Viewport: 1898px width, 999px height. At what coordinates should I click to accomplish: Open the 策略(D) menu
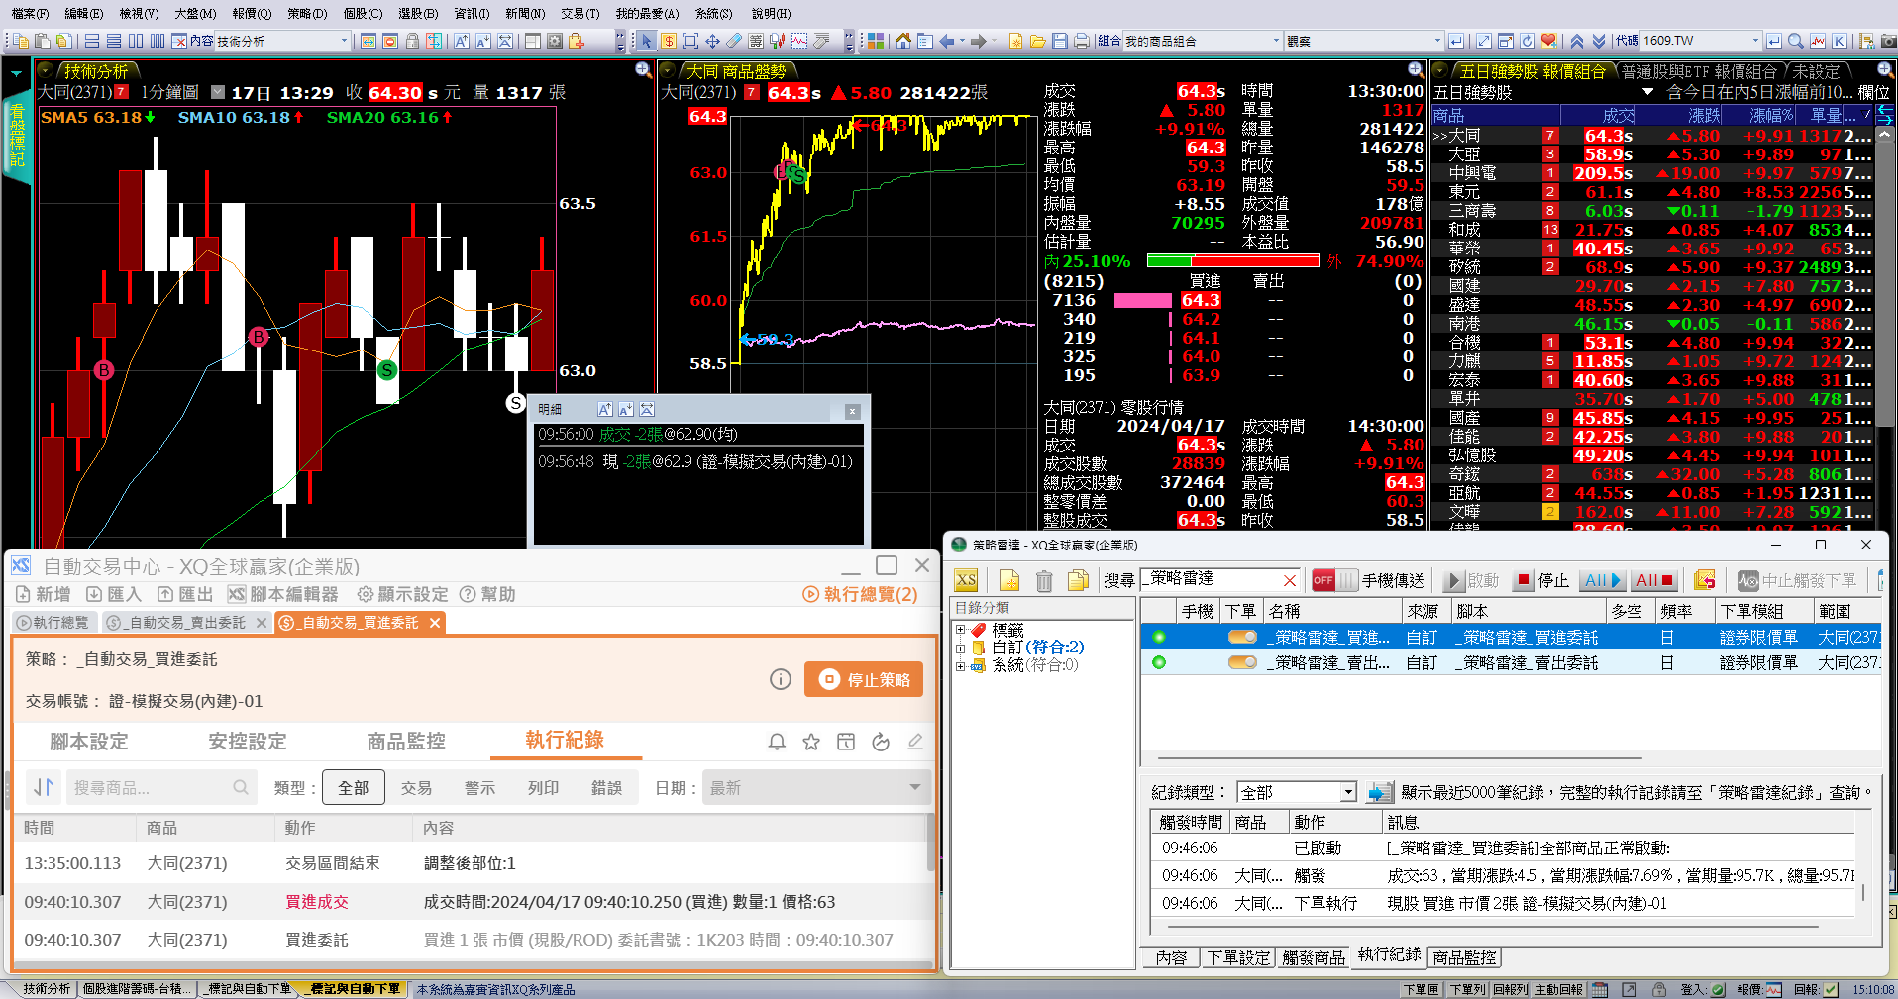[306, 13]
